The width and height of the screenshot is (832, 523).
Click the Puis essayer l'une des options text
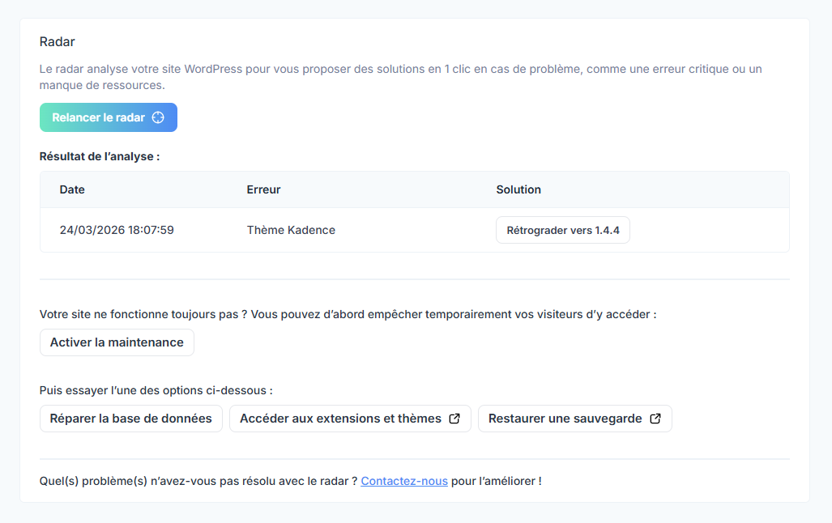coord(156,390)
